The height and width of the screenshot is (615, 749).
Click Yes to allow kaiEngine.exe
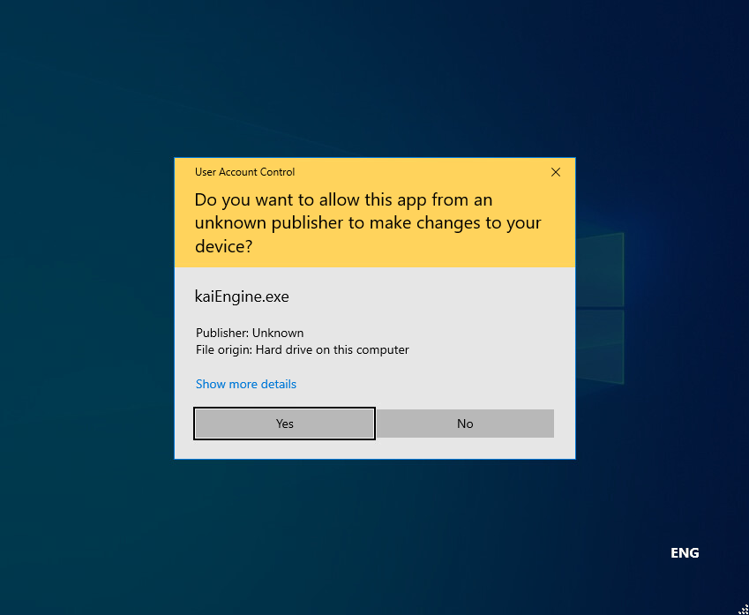(x=284, y=424)
